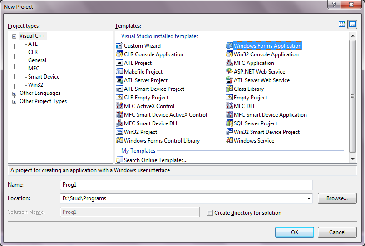Image resolution: width=365 pixels, height=246 pixels.
Task: Select the Windows Service label
Action: [x=254, y=141]
